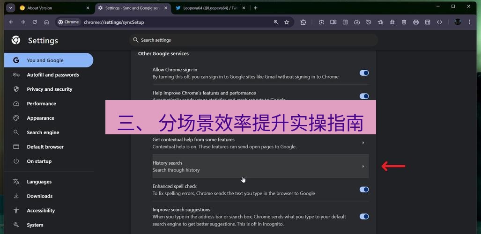This screenshot has height=234, width=481.
Task: Open the Chrome three-dot menu
Action: 469,22
